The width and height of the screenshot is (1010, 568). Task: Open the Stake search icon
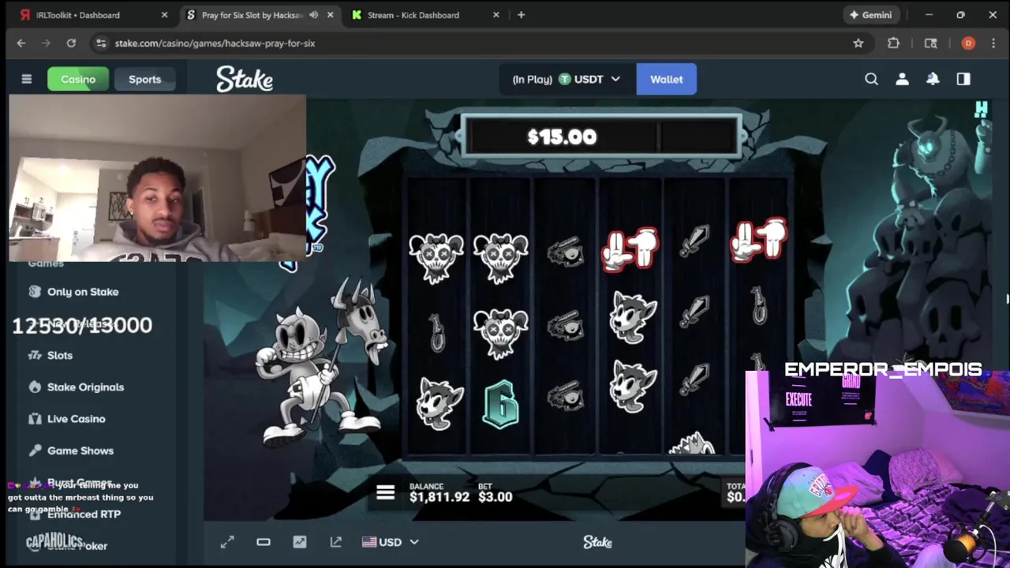[871, 79]
